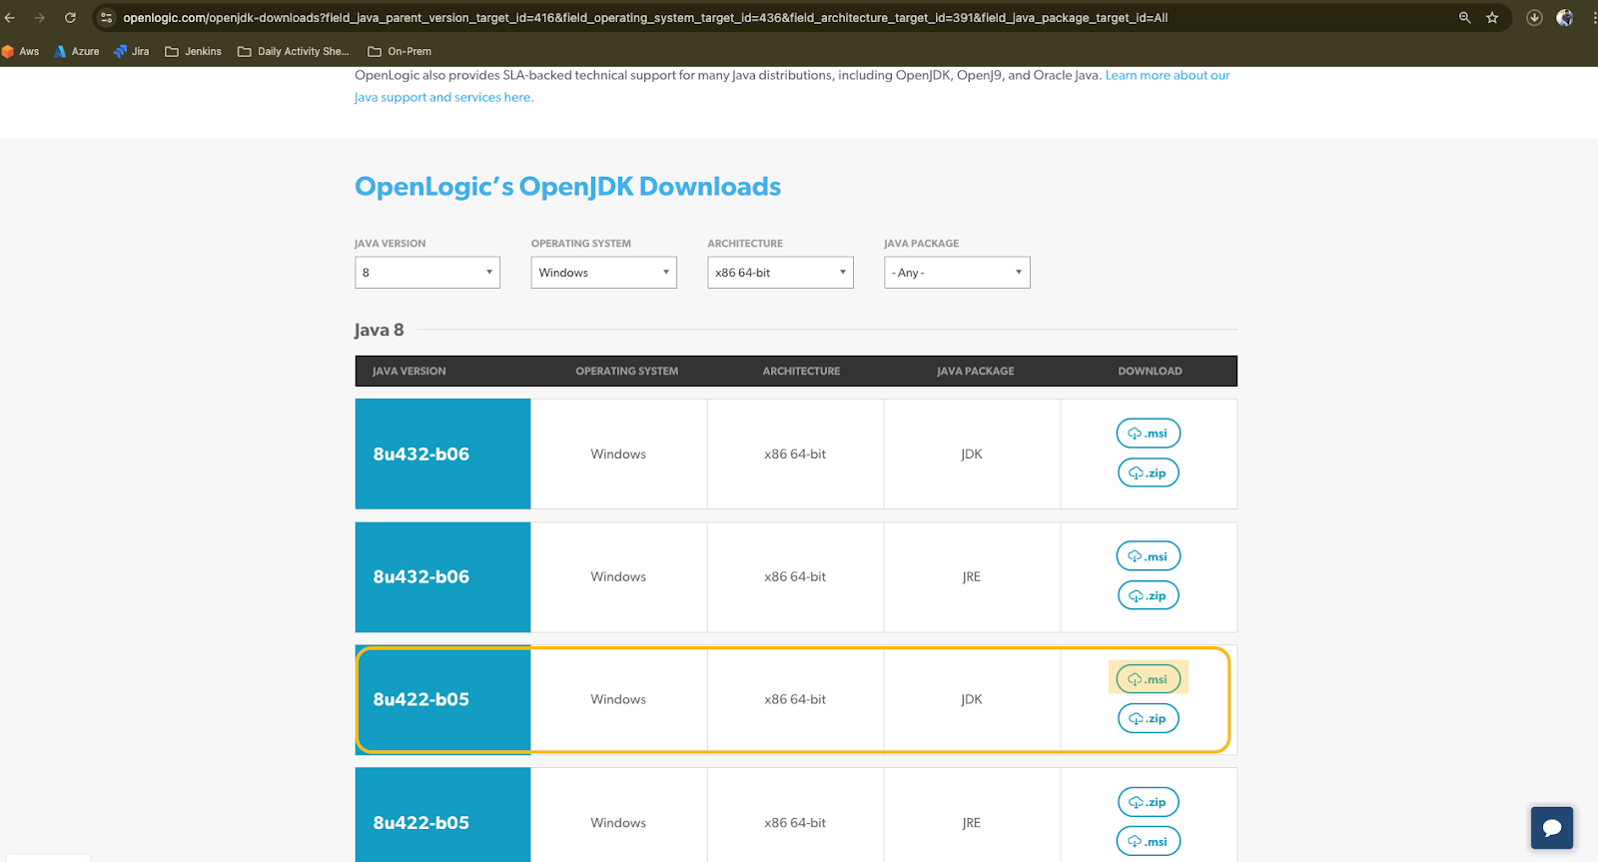Click the 'Java 8' section heading
Image resolution: width=1598 pixels, height=862 pixels.
379,330
